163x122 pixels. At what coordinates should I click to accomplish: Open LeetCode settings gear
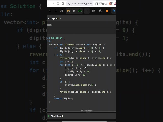point(101,11)
